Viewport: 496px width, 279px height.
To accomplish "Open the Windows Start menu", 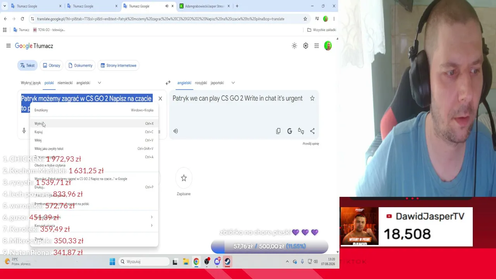I will [x=112, y=262].
